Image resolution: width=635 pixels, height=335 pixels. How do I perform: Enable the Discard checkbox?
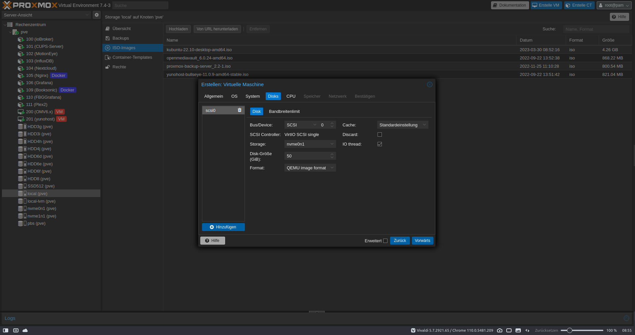380,135
